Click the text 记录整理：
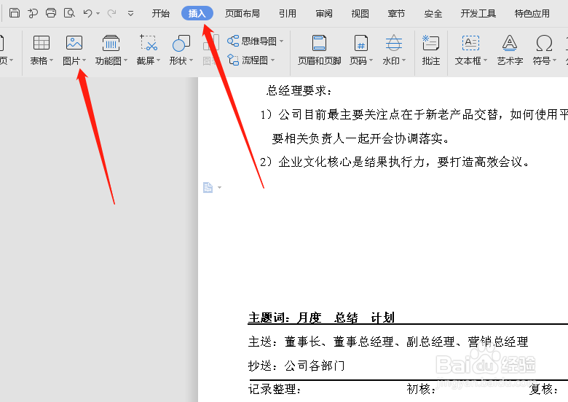 pos(275,390)
